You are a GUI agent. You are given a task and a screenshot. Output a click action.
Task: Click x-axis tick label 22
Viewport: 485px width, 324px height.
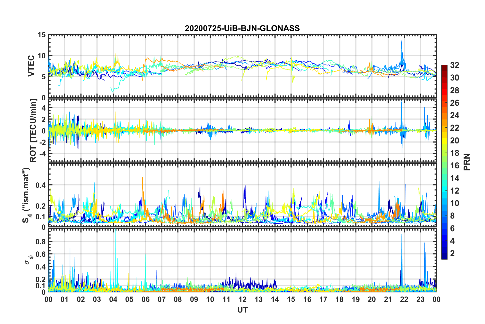pos(404,299)
